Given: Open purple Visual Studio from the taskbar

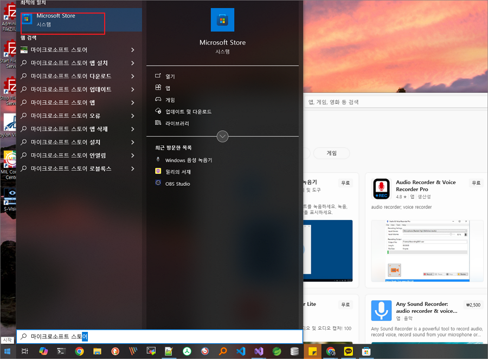Looking at the screenshot, I should tap(259, 351).
